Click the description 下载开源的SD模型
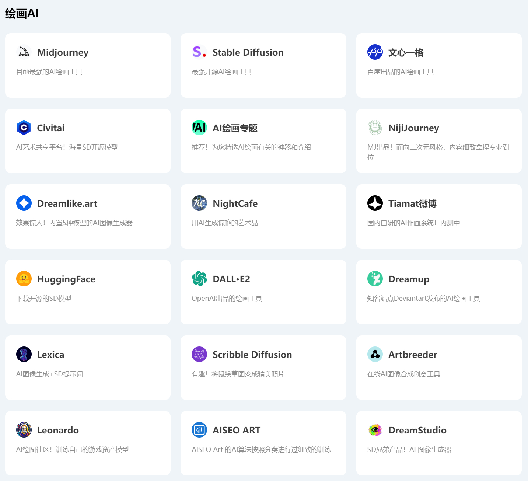This screenshot has width=528, height=481. 44,299
